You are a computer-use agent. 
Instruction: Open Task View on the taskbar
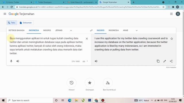click(63, 100)
